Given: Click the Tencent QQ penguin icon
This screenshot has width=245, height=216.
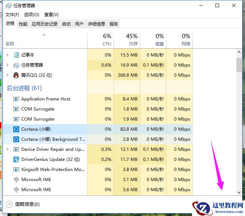Looking at the screenshot, I should click(x=16, y=75).
